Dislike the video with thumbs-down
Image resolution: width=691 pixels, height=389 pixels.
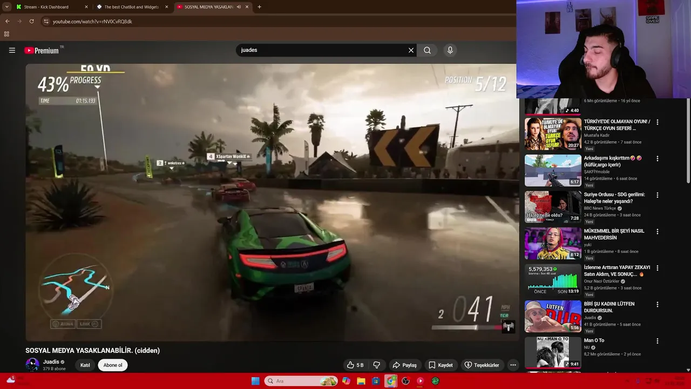click(377, 365)
